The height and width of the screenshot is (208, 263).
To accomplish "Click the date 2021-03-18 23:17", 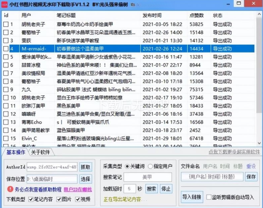I will [x=162, y=130].
